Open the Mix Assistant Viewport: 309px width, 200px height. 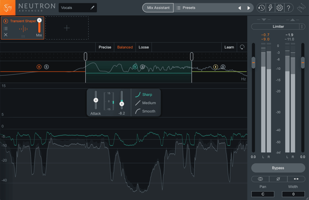pos(158,8)
